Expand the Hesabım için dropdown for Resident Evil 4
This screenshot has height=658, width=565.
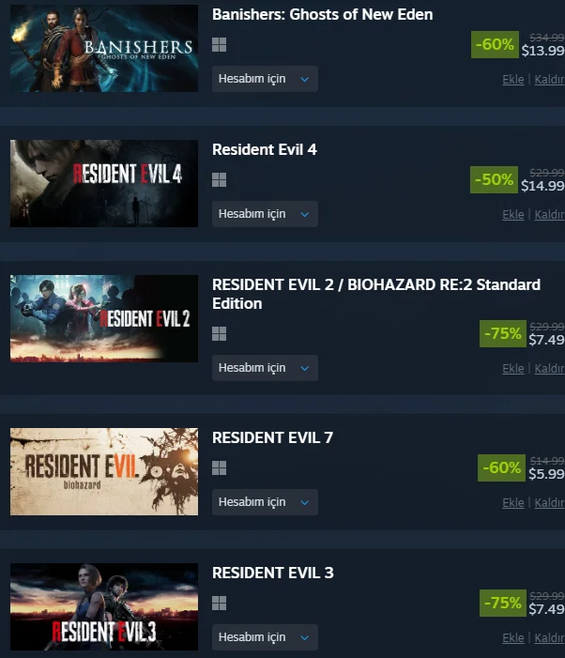point(265,214)
